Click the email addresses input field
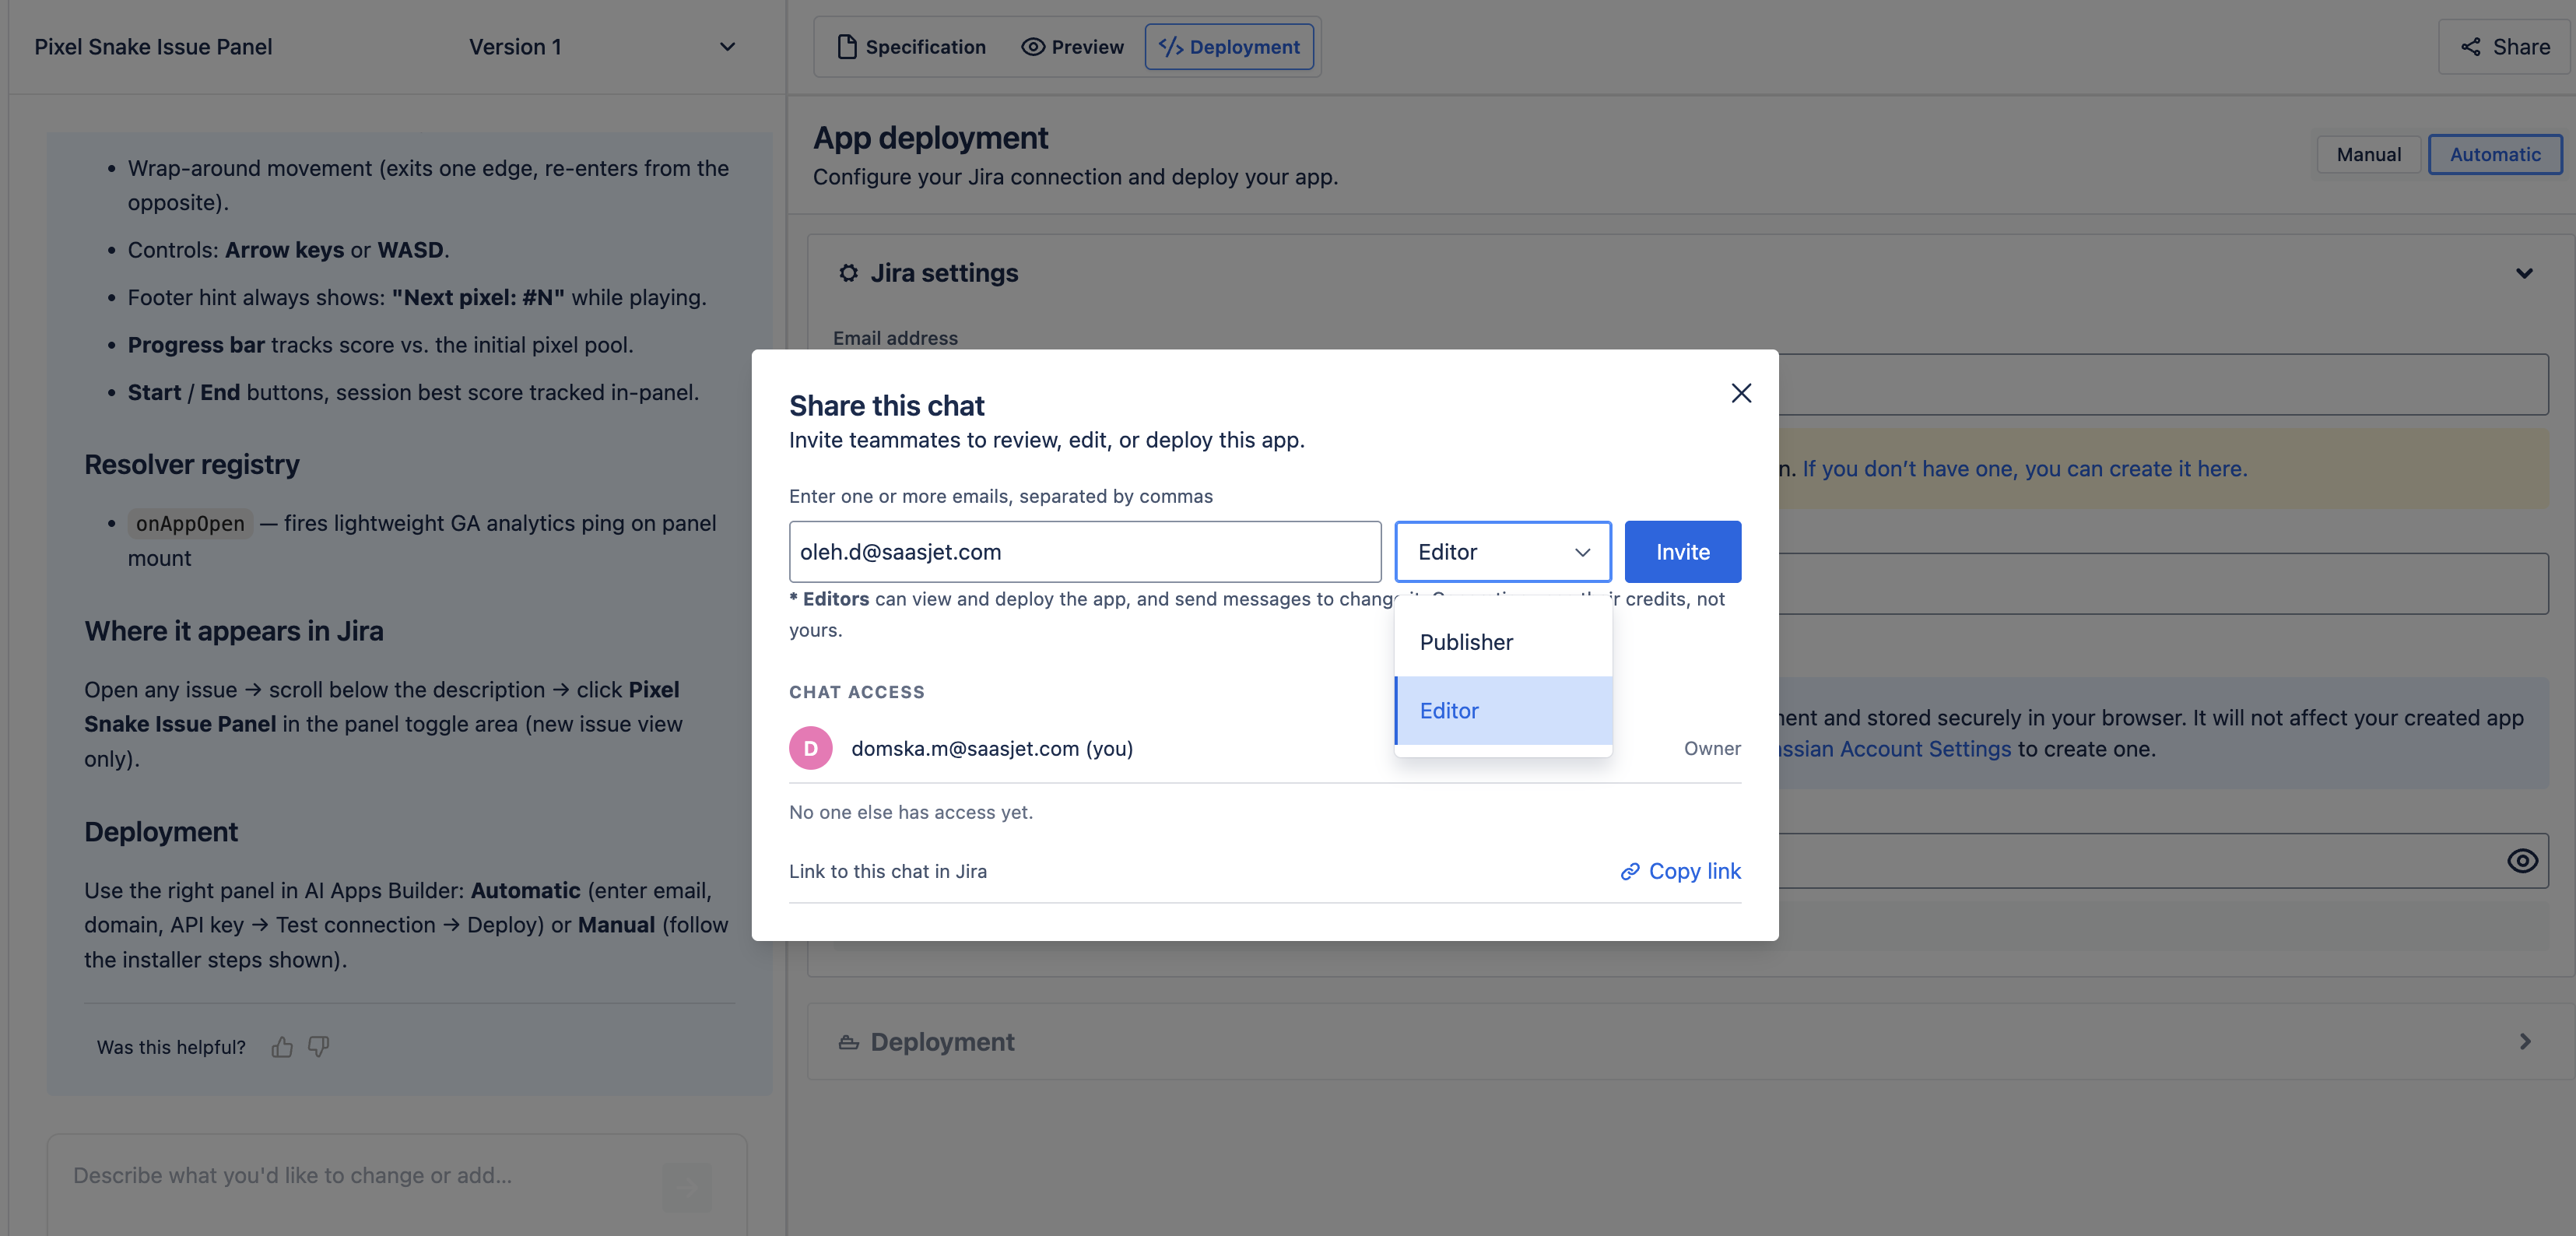 pyautogui.click(x=1085, y=552)
